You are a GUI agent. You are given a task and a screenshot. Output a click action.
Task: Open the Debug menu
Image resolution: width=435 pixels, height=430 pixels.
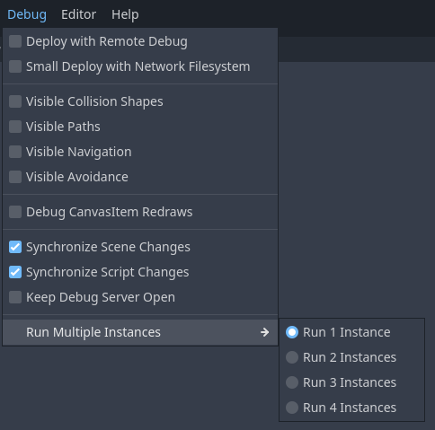click(27, 14)
